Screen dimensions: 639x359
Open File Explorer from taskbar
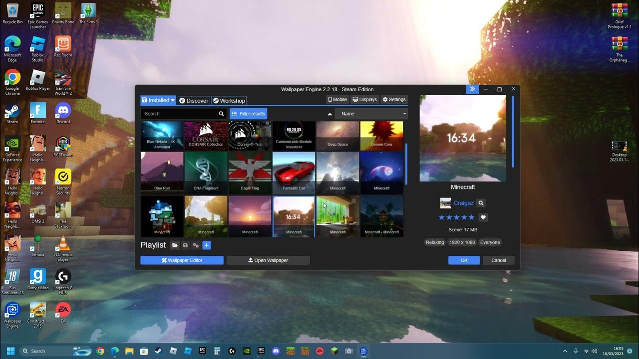[x=129, y=351]
